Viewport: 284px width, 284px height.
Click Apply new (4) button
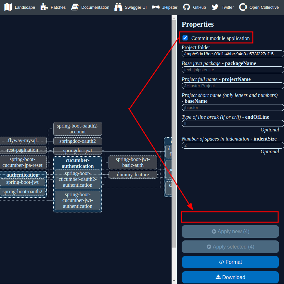230,231
